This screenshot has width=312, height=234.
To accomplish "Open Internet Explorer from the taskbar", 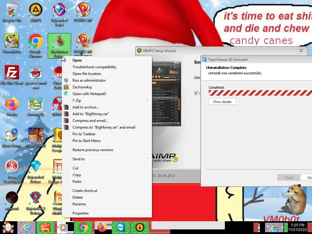I will pyautogui.click(x=27, y=227).
